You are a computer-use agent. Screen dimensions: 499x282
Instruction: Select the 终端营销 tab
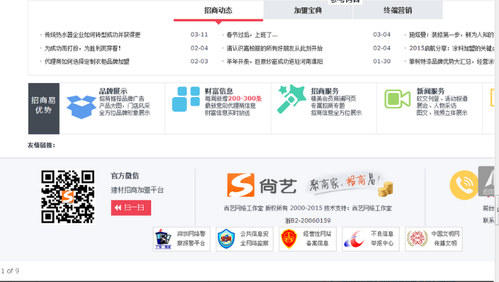click(398, 11)
